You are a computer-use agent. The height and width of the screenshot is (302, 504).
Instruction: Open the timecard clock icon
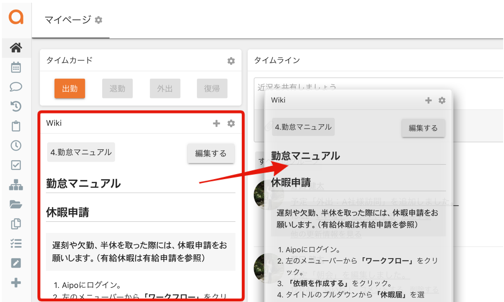(16, 145)
